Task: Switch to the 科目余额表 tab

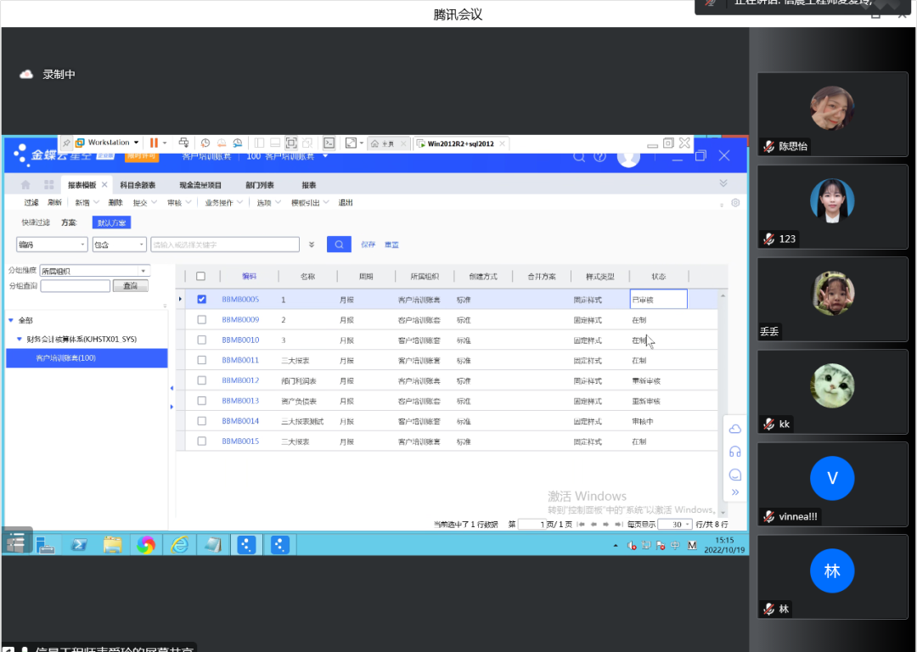Action: tap(138, 185)
